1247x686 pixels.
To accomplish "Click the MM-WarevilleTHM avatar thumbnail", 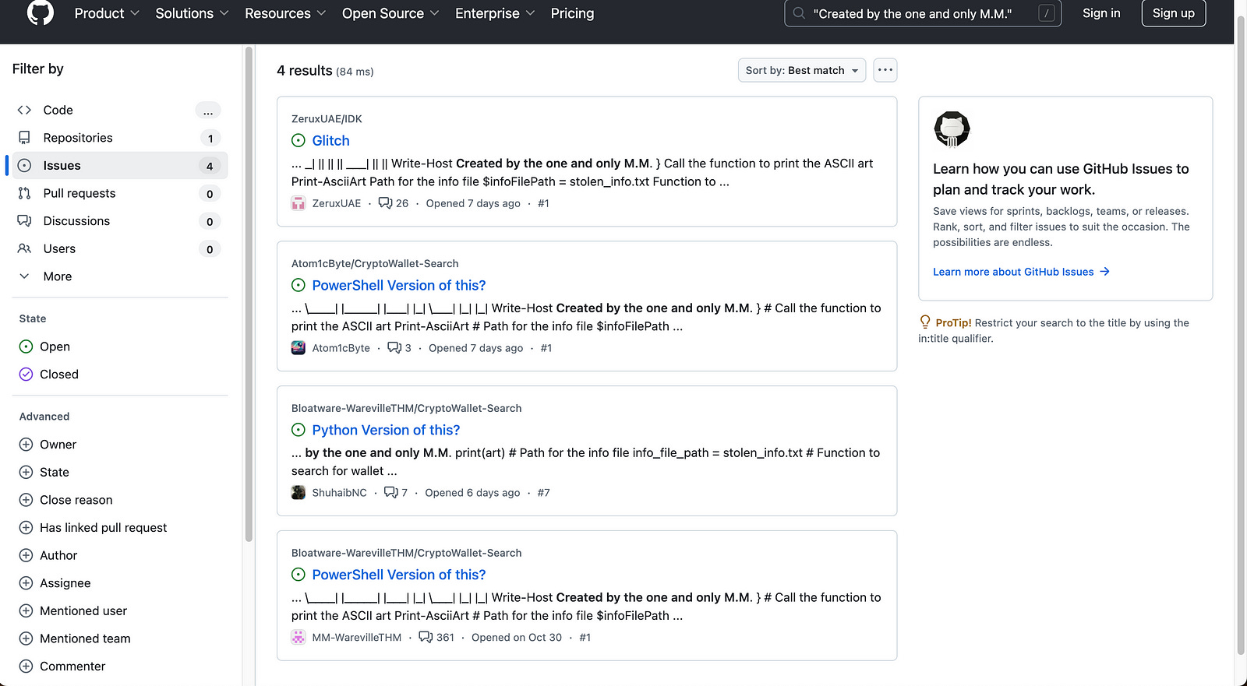I will click(x=299, y=637).
